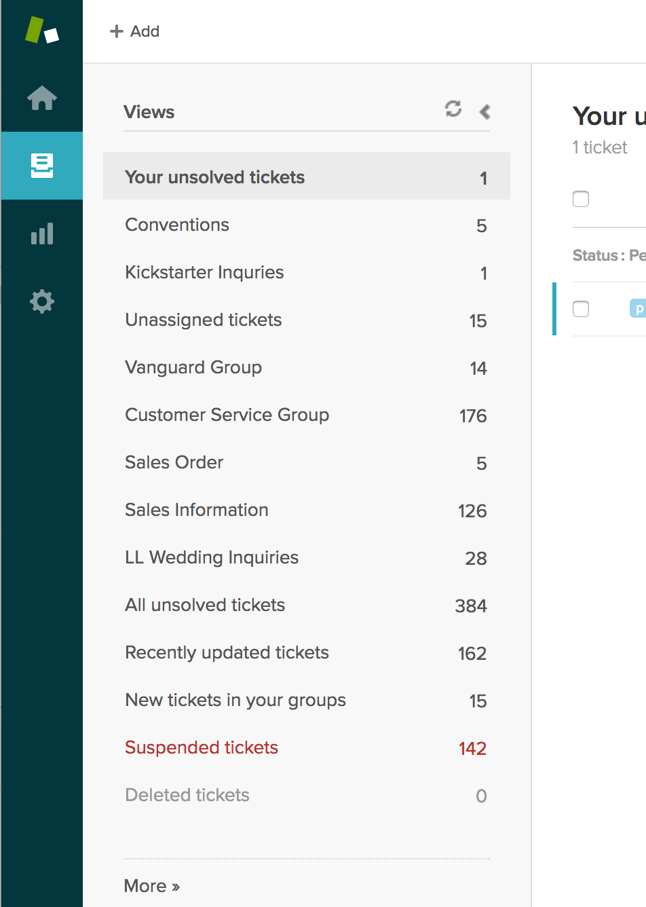Viewport: 646px width, 907px height.
Task: Open the Suspended tickets view
Action: point(307,747)
